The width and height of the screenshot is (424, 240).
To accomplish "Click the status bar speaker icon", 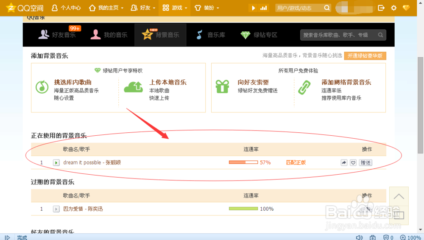I will [x=360, y=237].
